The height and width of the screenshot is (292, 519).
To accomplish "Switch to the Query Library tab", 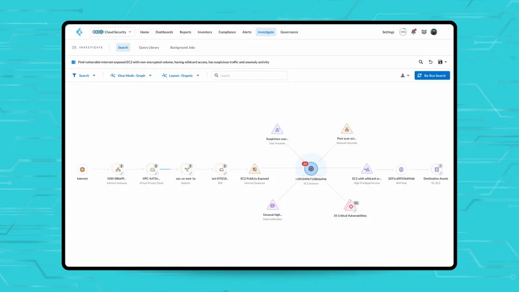I will click(x=149, y=48).
